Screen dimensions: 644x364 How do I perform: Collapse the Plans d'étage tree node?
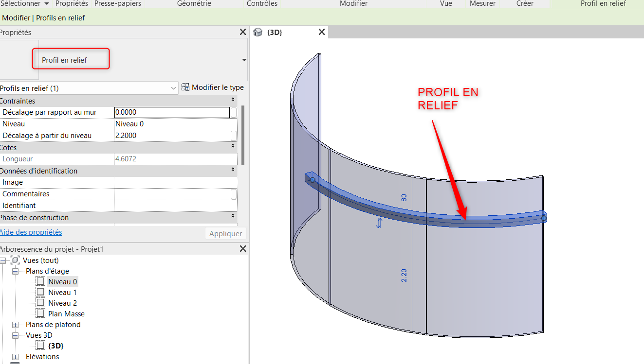click(15, 271)
